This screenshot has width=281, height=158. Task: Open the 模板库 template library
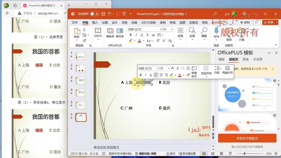click(x=110, y=33)
